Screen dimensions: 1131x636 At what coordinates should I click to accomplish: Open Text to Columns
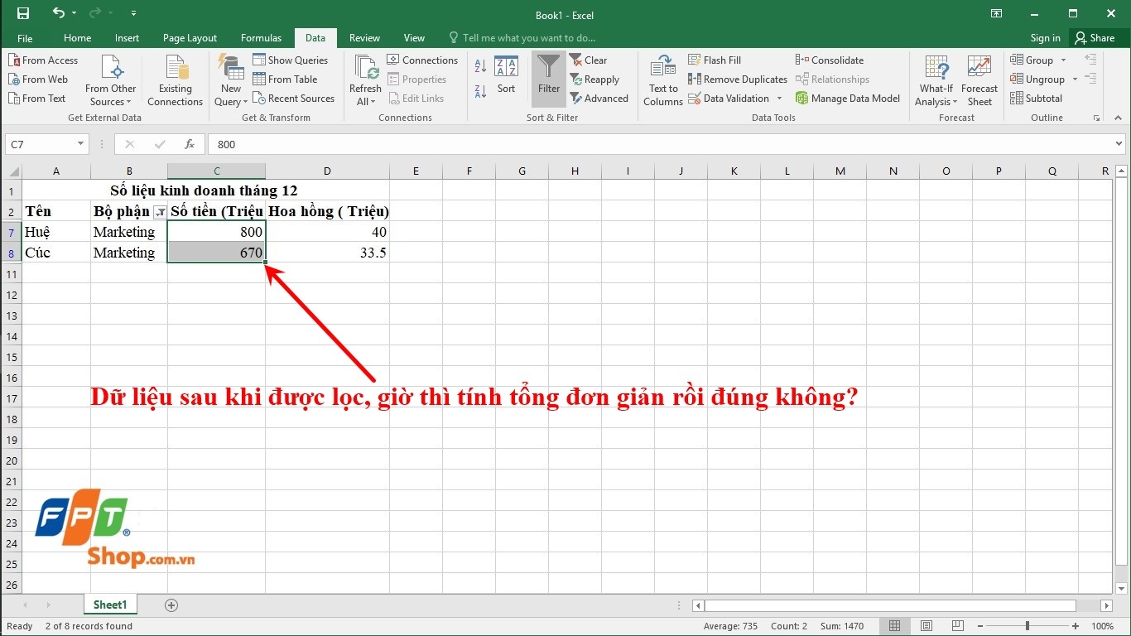pos(663,80)
